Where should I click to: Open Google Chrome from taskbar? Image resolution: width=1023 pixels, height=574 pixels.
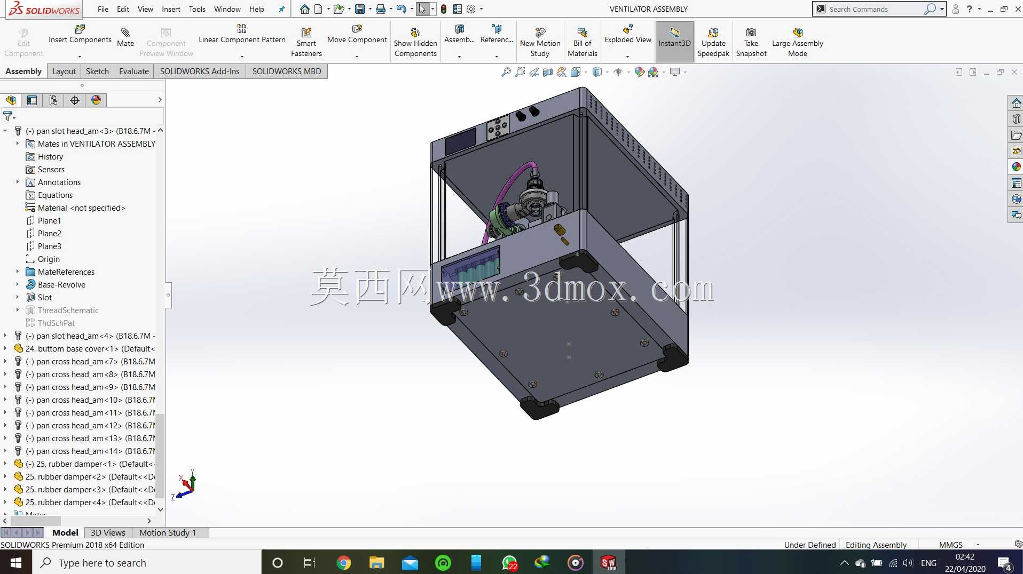coord(344,562)
